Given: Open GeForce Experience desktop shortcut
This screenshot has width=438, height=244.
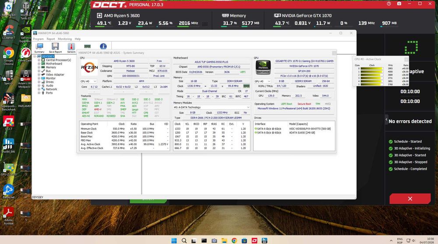Looking at the screenshot, I should click(25, 35).
